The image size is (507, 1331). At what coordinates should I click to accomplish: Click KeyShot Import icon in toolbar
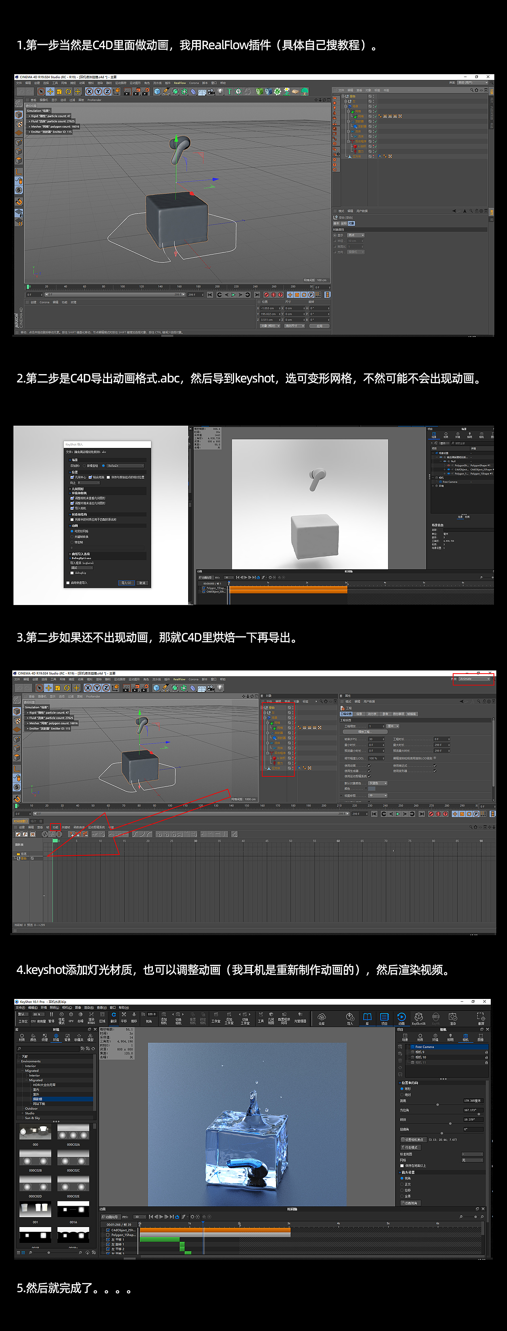point(350,1019)
